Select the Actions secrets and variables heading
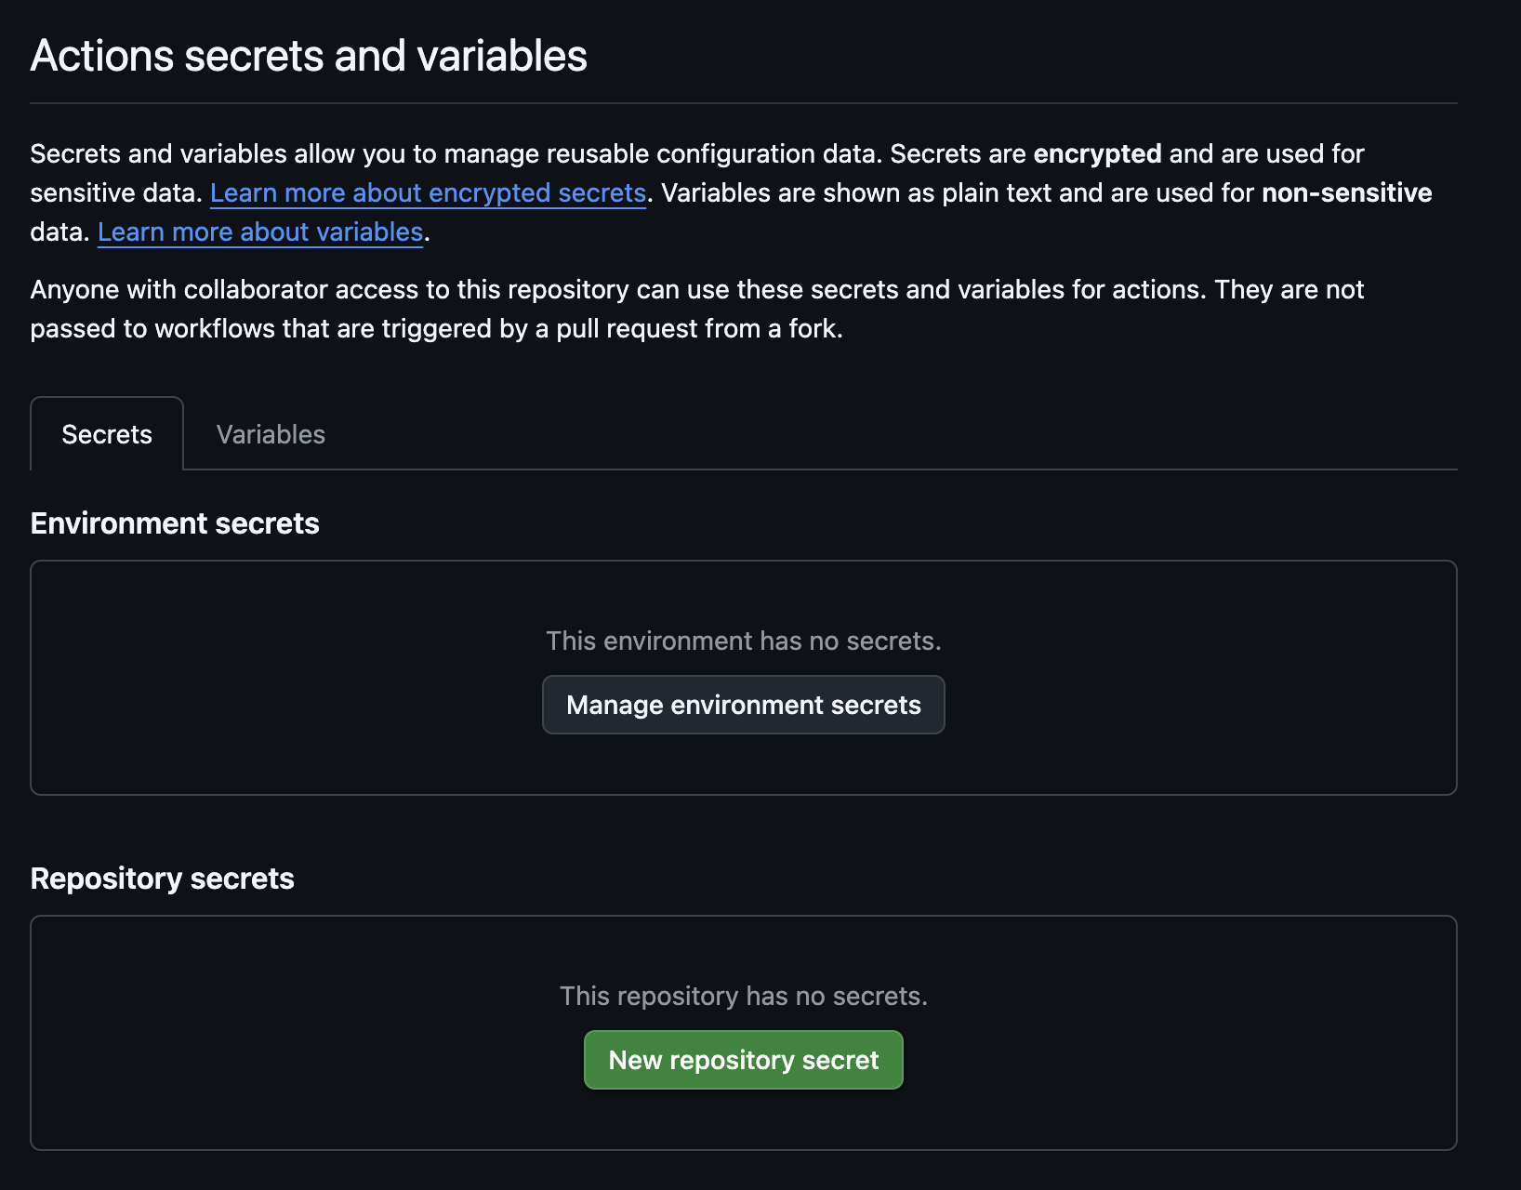This screenshot has width=1521, height=1190. click(309, 56)
